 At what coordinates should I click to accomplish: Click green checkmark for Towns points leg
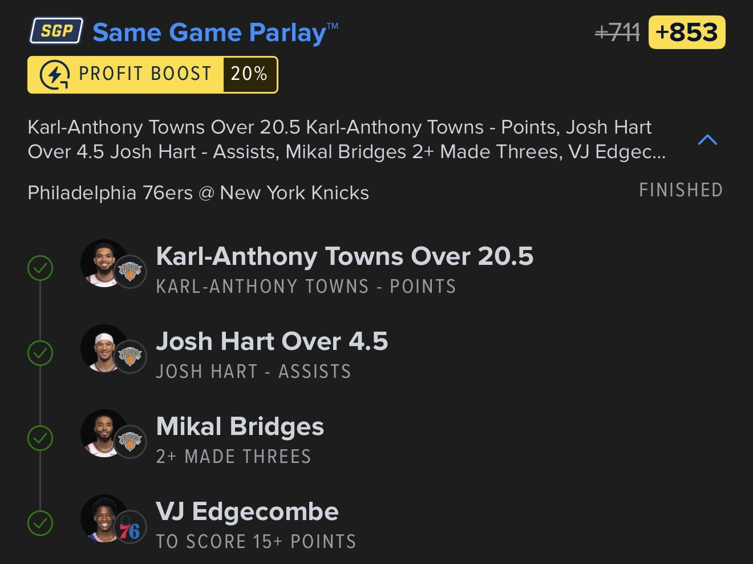(41, 268)
